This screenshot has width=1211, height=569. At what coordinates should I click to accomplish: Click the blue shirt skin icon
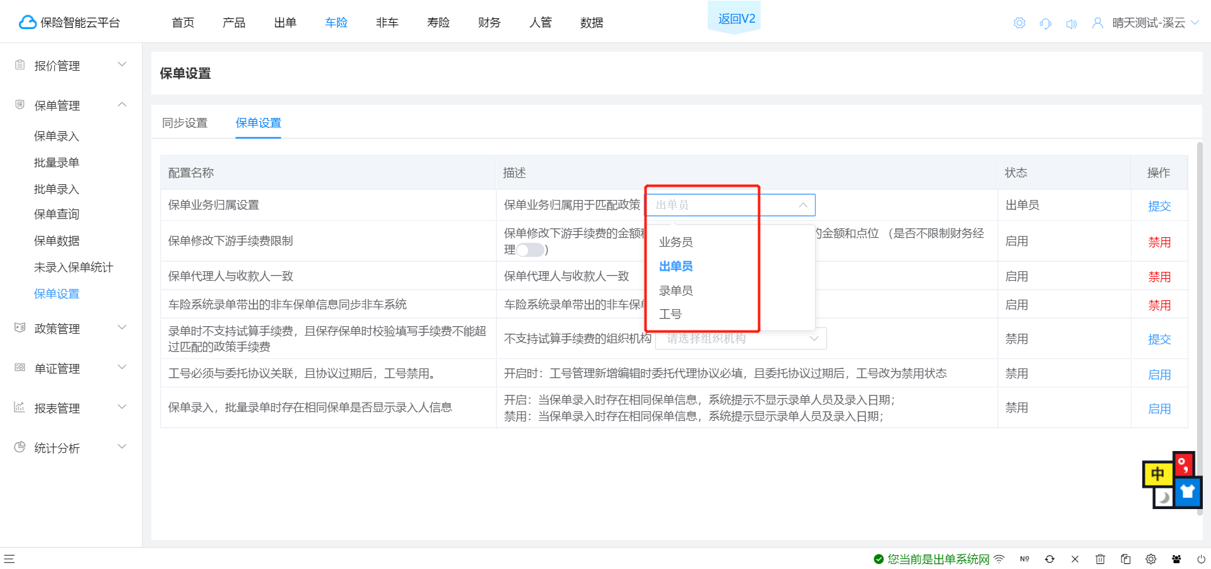(x=1188, y=492)
